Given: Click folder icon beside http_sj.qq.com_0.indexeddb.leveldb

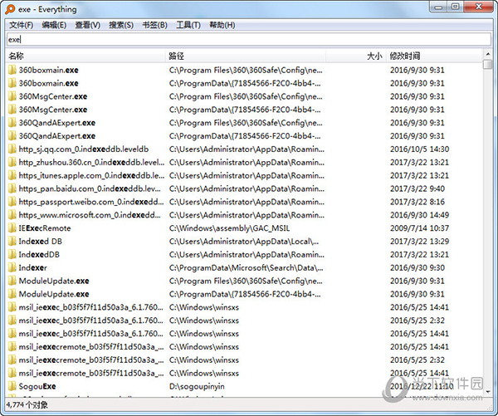Looking at the screenshot, I should [x=12, y=149].
